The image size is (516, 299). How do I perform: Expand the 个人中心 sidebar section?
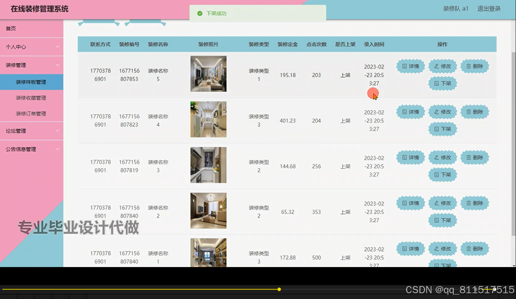32,47
